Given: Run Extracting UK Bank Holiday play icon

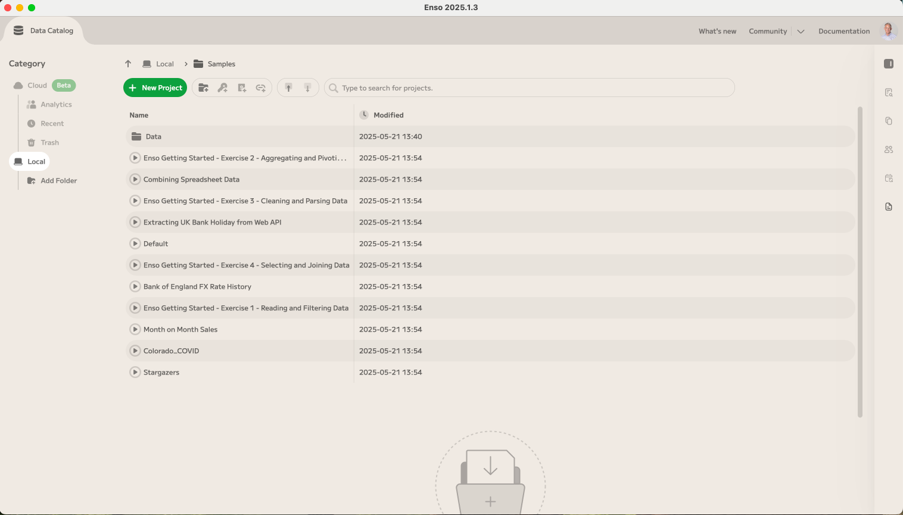Looking at the screenshot, I should pyautogui.click(x=135, y=222).
